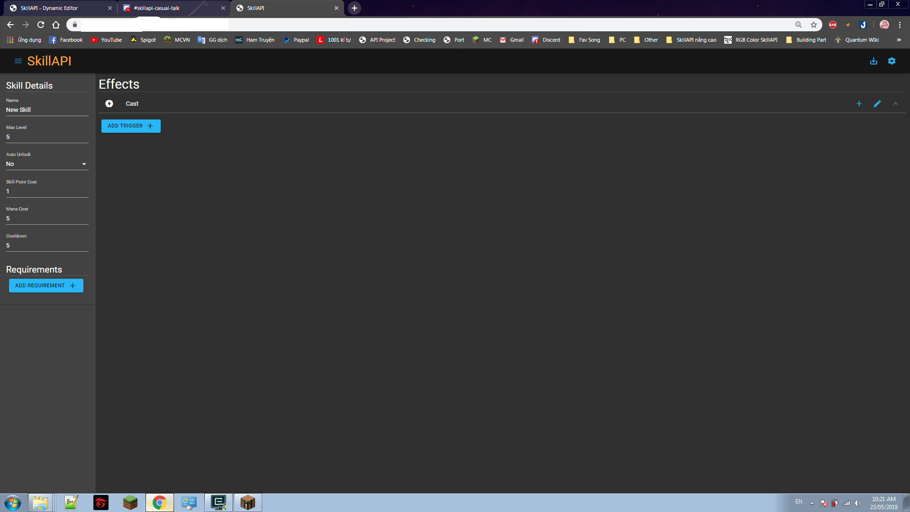Click the download/export icon in header
Image resolution: width=910 pixels, height=512 pixels.
(x=874, y=61)
